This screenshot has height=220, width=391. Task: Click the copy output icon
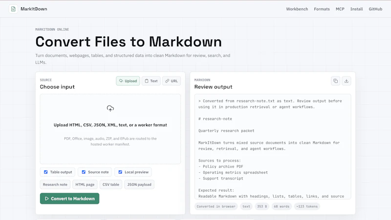pyautogui.click(x=335, y=81)
